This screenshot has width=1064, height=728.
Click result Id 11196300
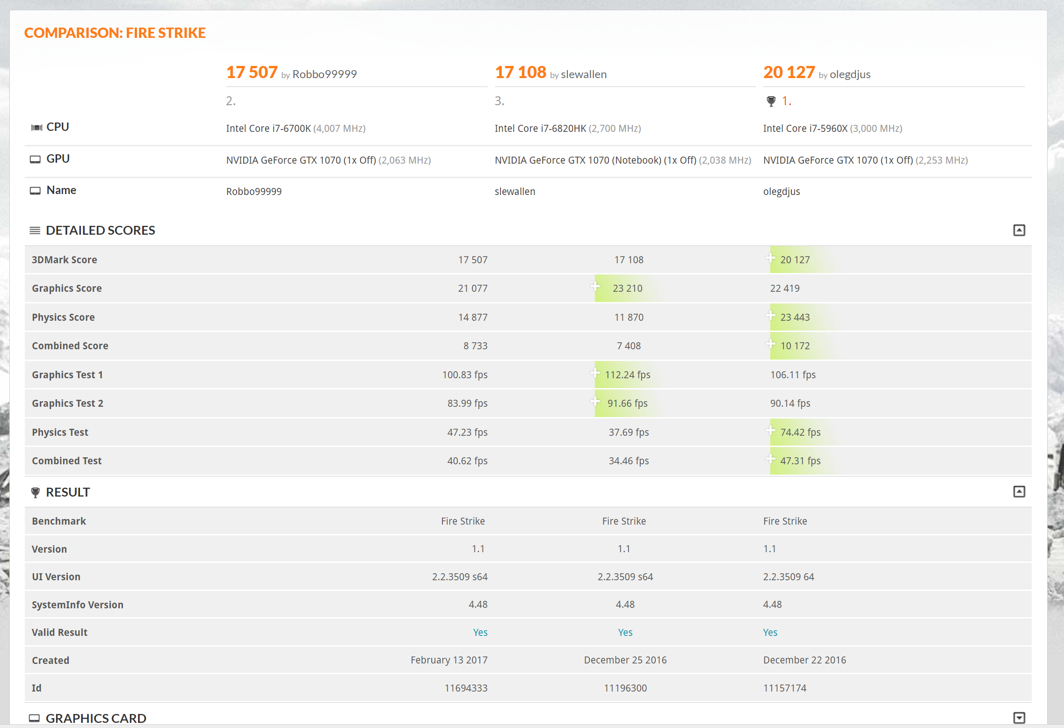(x=625, y=688)
